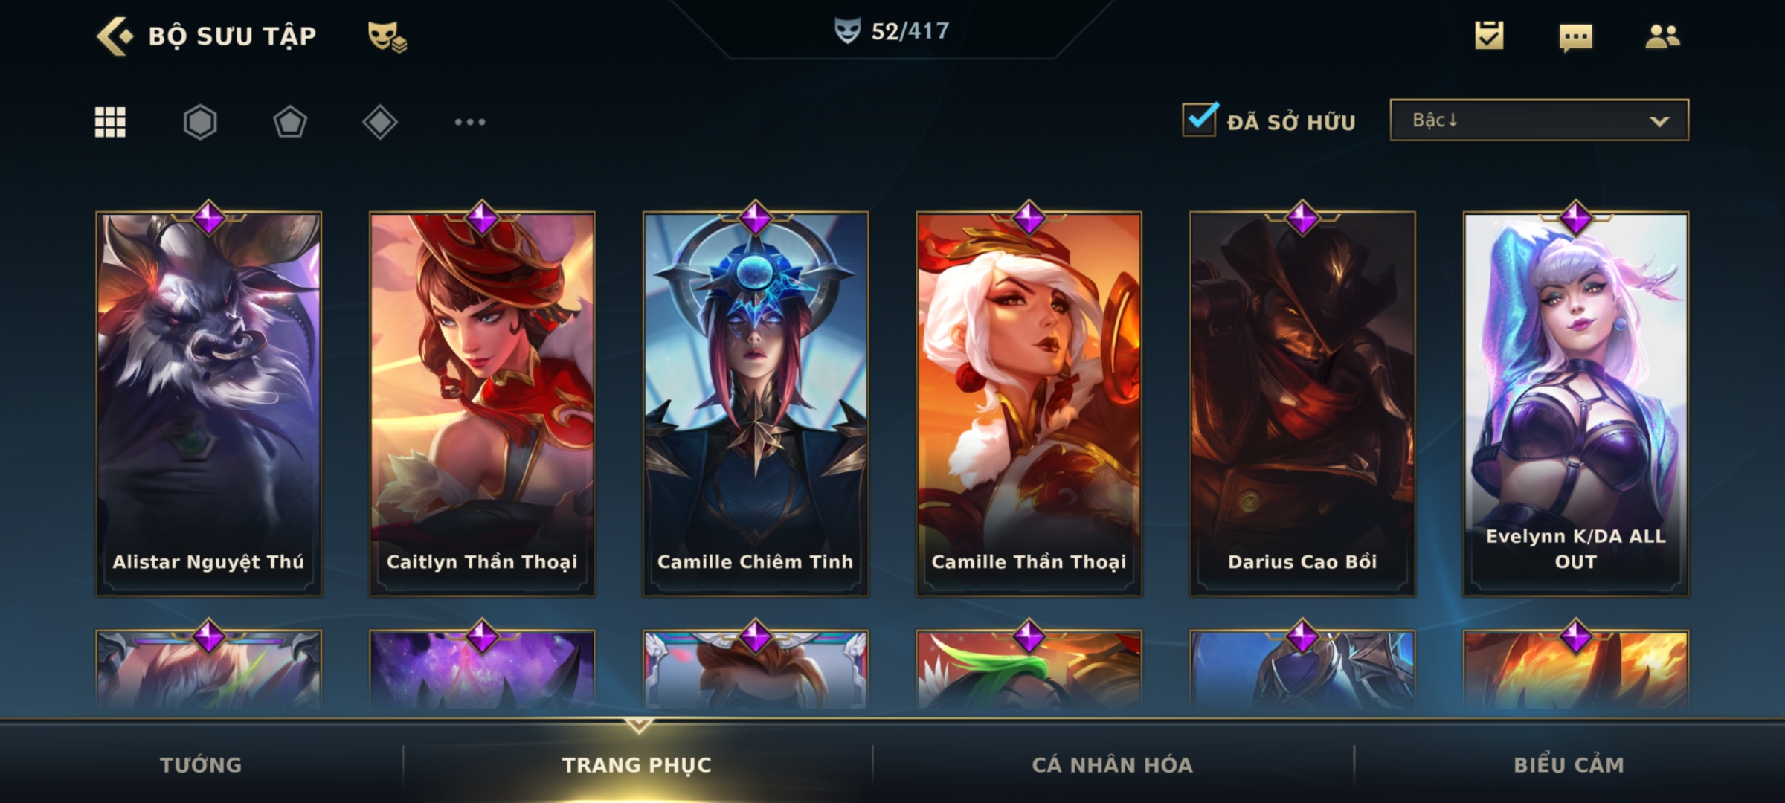Show more filters via the three dots
The image size is (1785, 803).
(470, 122)
